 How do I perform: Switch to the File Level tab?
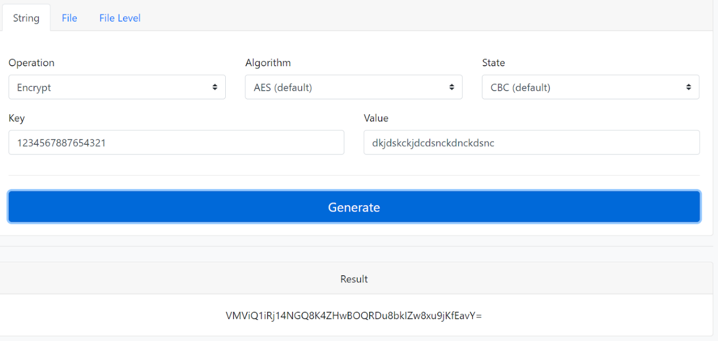point(120,18)
